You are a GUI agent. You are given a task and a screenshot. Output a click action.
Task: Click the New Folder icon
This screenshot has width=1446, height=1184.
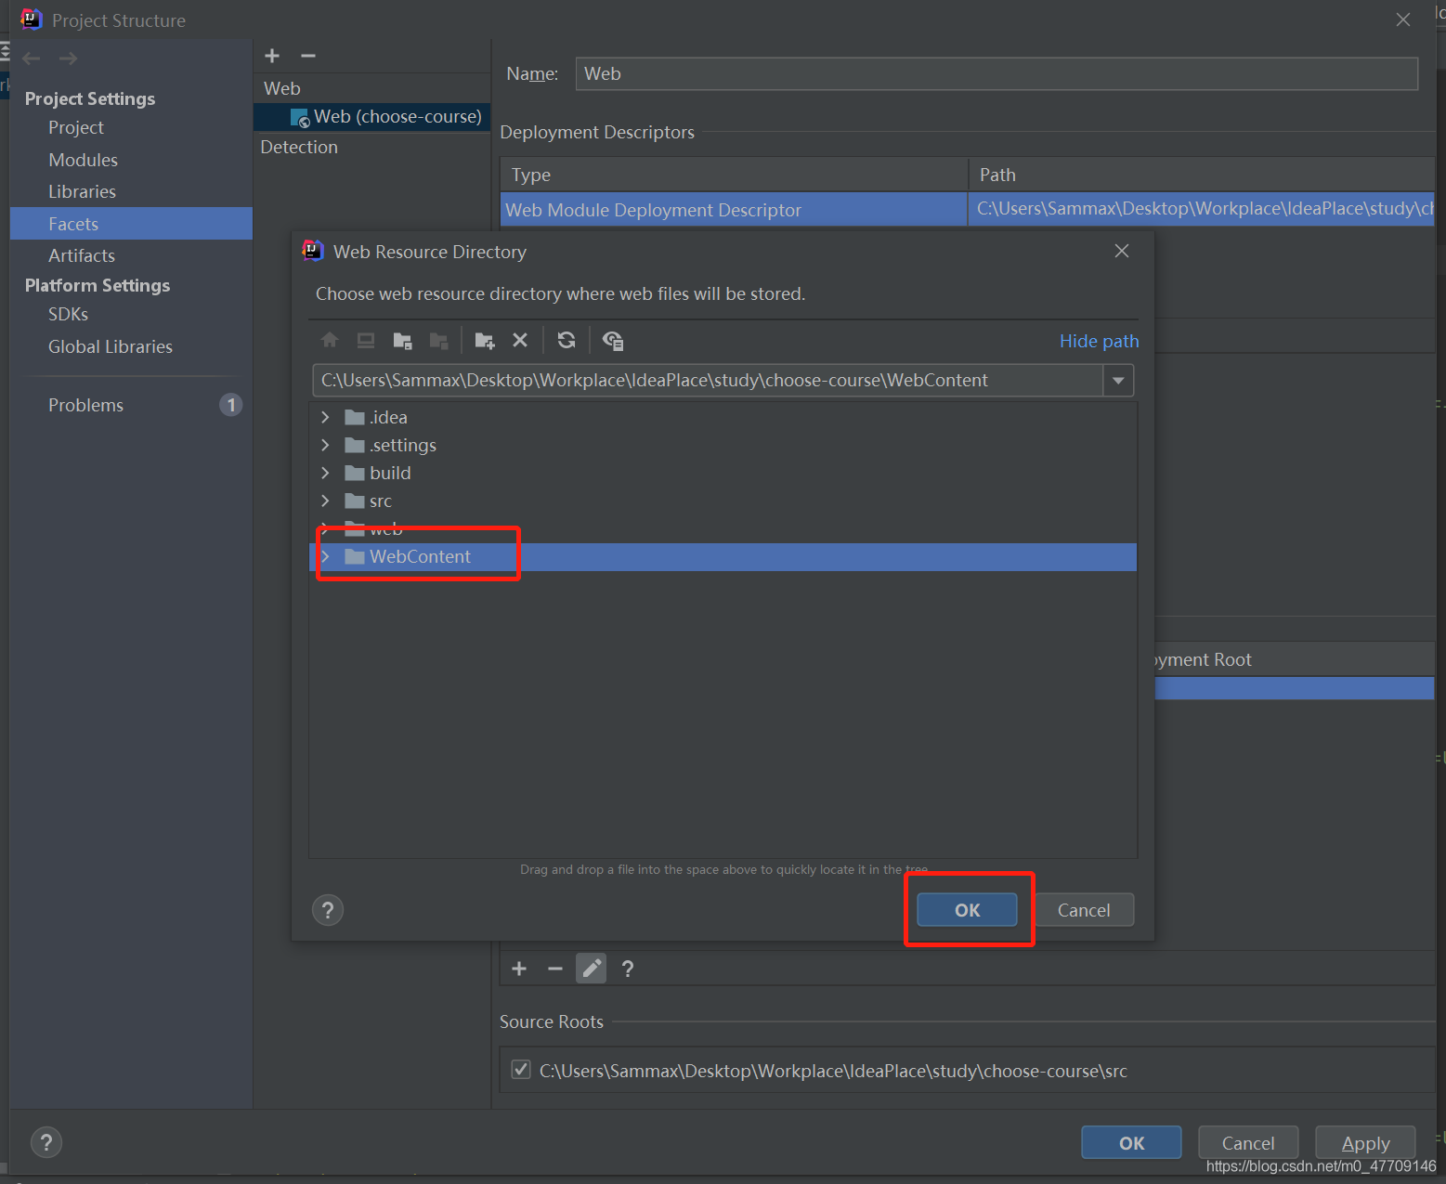pyautogui.click(x=484, y=340)
